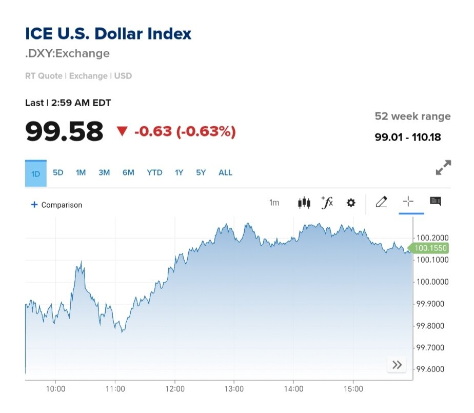474x413 pixels.
Task: Click the ICE U.S. Dollar Index title
Action: (x=108, y=34)
